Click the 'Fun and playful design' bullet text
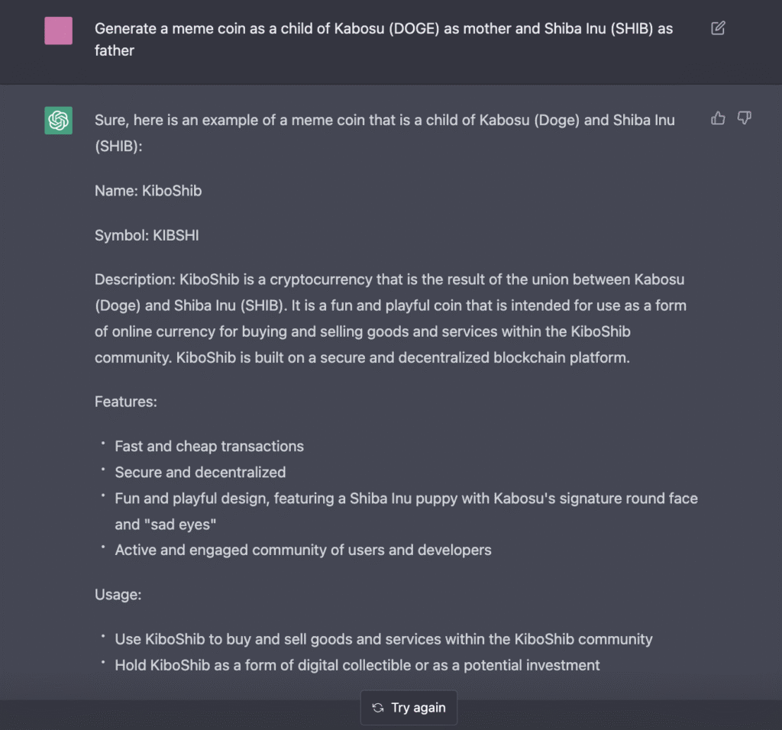 tap(406, 499)
